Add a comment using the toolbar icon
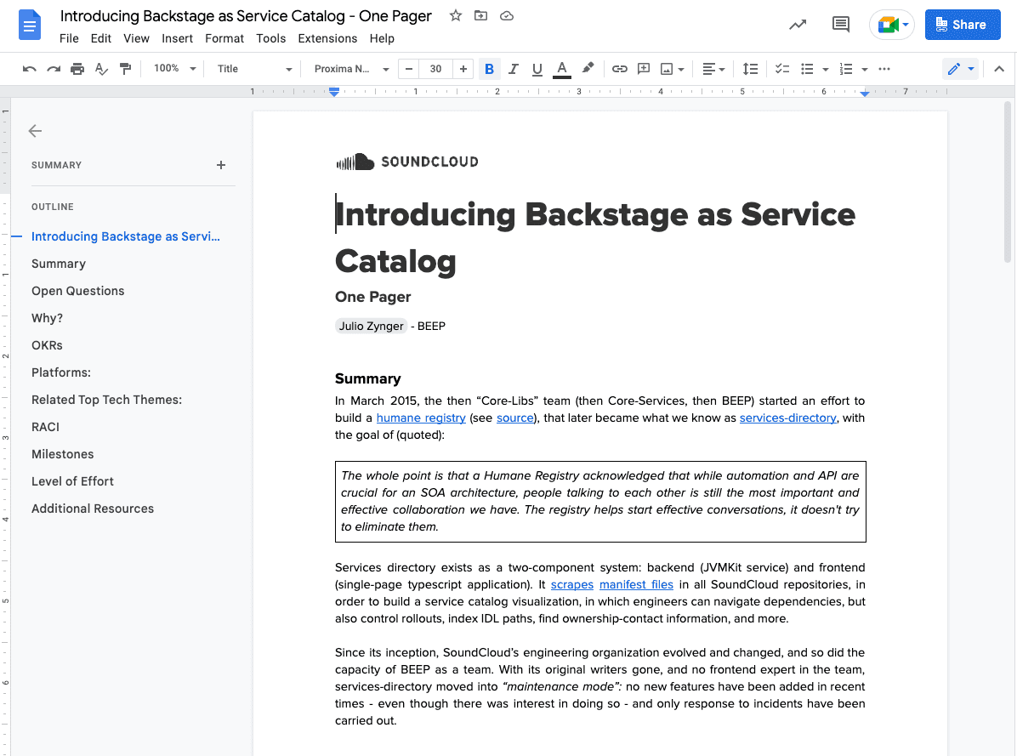The height and width of the screenshot is (756, 1017). point(644,69)
